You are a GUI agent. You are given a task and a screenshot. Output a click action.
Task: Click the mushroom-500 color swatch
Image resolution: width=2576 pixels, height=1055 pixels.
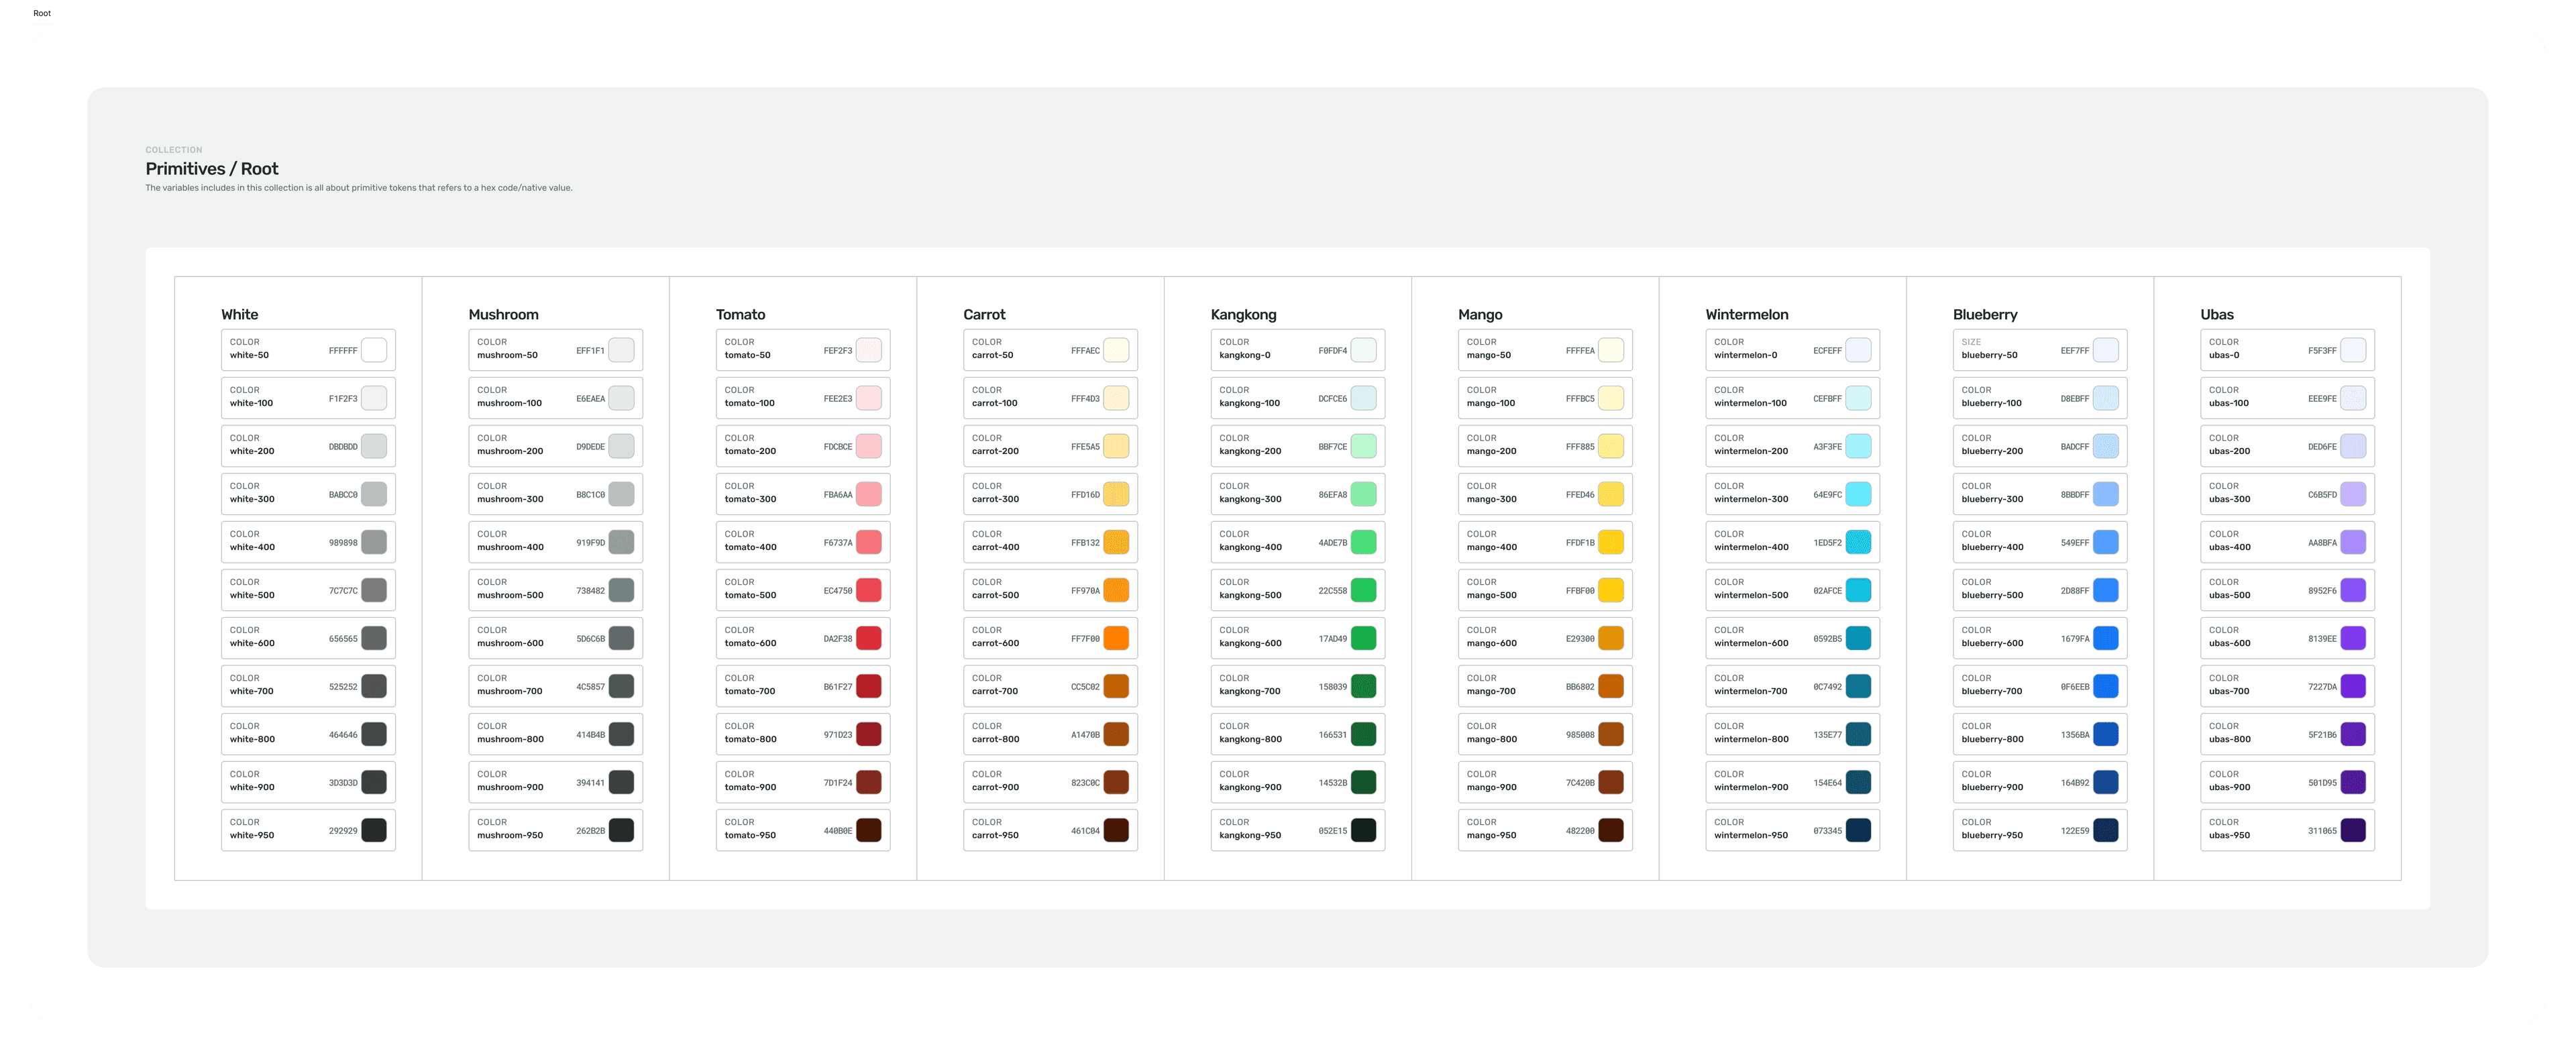(x=622, y=590)
